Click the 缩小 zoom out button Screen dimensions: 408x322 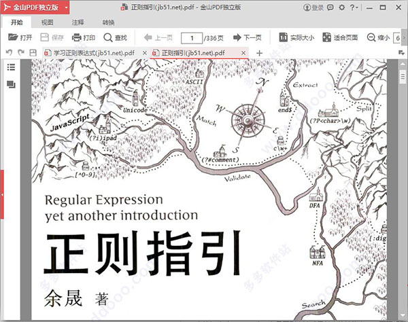[378, 37]
